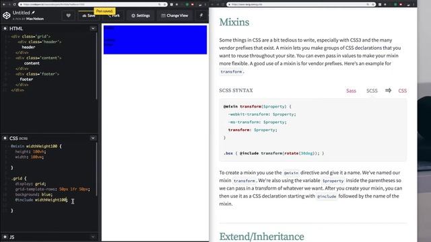Viewport: 431px width, 242px height.
Task: Click the red extension icon in the CodePen browser
Action: 193,5
